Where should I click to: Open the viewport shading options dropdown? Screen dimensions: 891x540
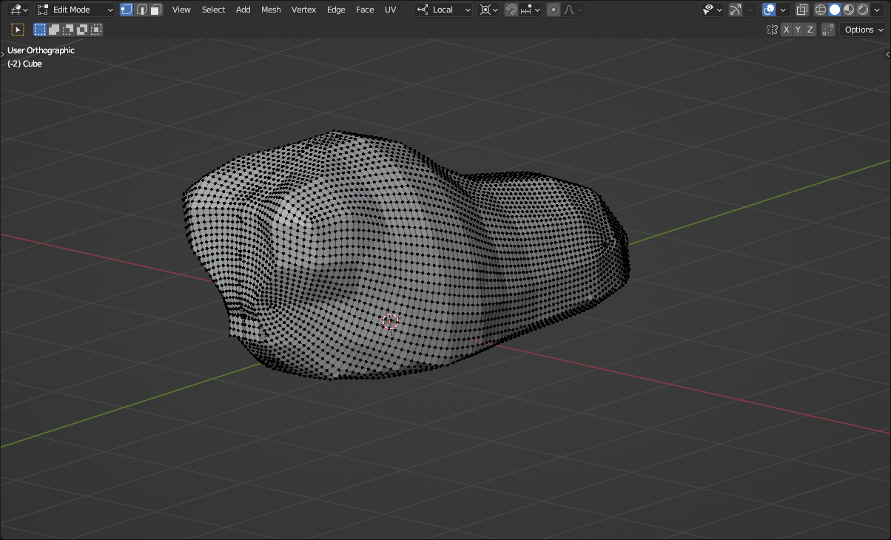pyautogui.click(x=878, y=10)
